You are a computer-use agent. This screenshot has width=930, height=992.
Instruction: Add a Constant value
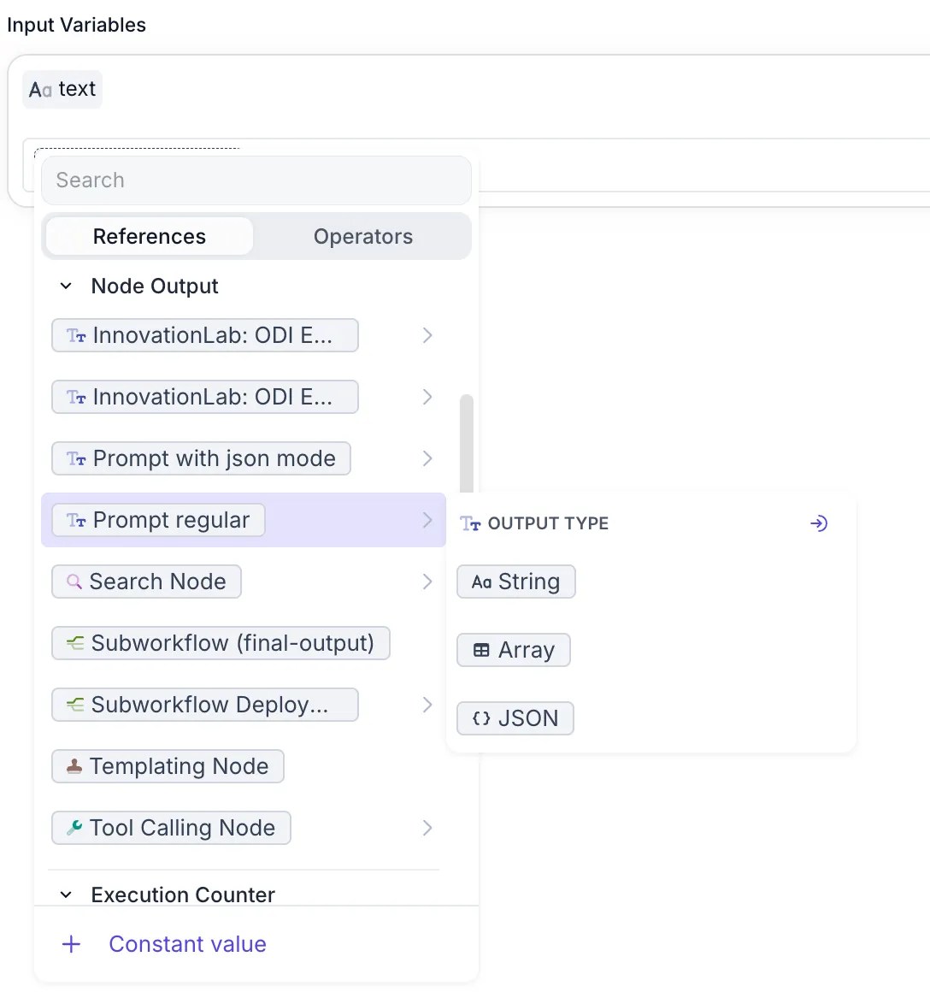(187, 944)
